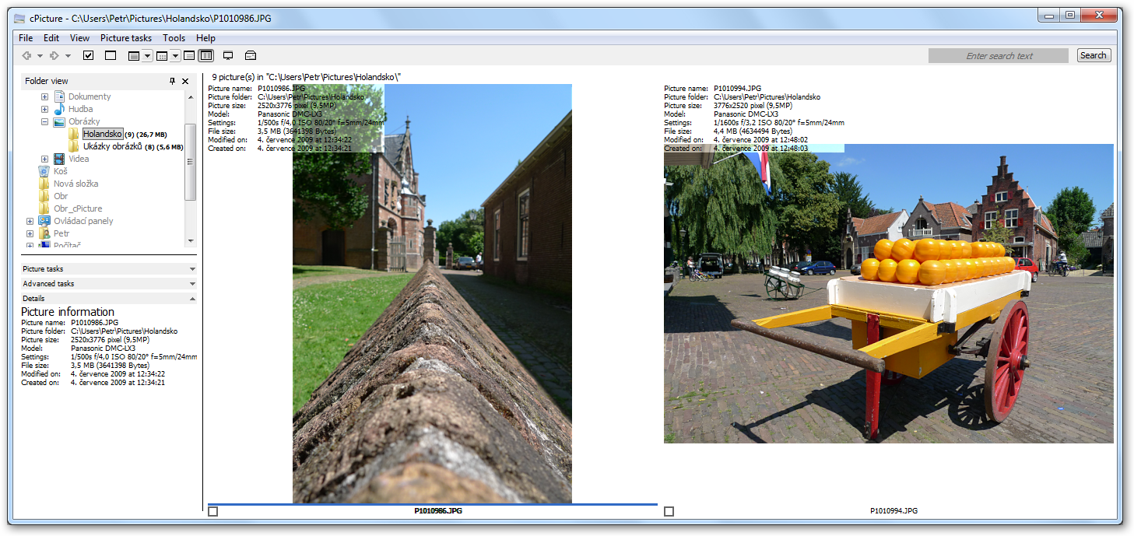Select the Hudba music note icon

[x=59, y=109]
